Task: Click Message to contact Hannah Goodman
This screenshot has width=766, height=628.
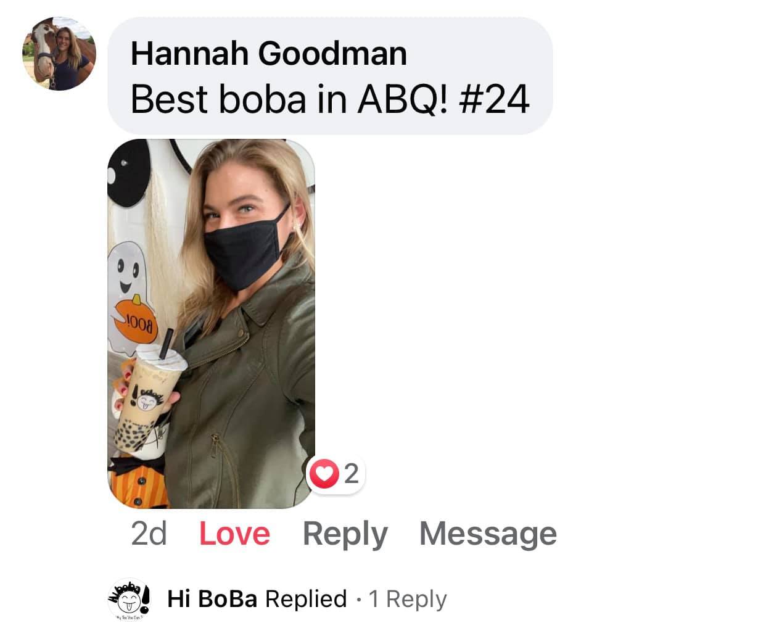Action: coord(488,534)
